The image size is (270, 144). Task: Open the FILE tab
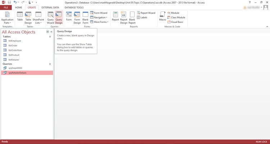click(x=6, y=8)
